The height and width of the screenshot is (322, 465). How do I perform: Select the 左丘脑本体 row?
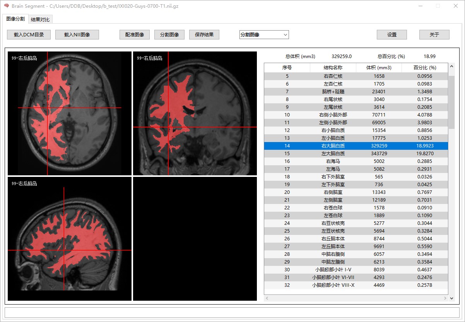(x=356, y=247)
